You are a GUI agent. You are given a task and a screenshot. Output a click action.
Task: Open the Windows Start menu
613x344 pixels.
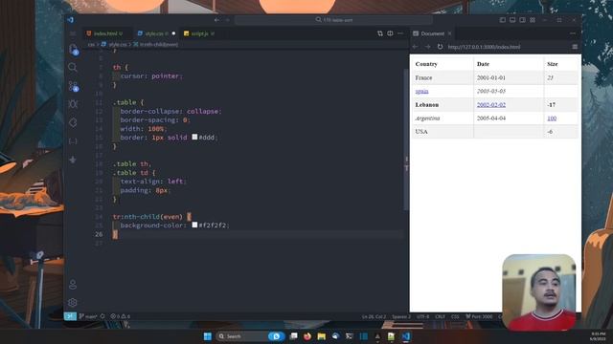point(208,336)
